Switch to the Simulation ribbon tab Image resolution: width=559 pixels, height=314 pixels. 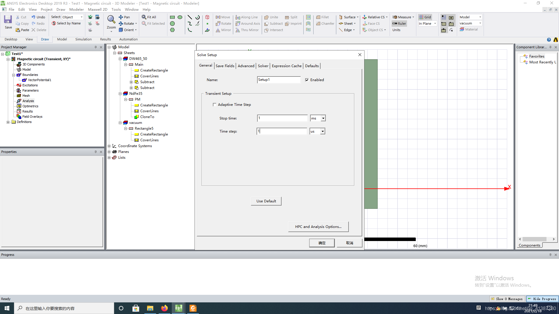(x=83, y=39)
